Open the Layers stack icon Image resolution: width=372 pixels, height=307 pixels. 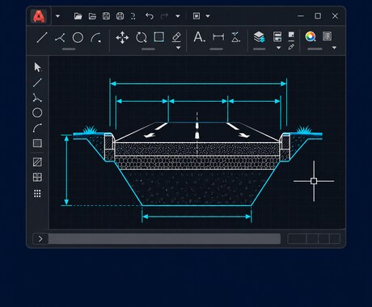(x=259, y=37)
